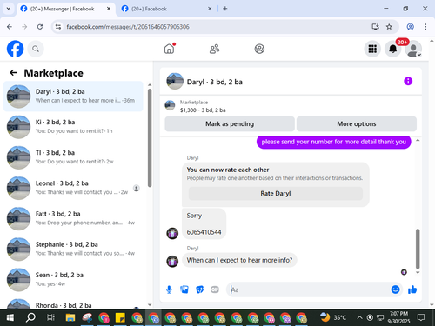Click back arrow next to Marketplace
The height and width of the screenshot is (326, 435).
[14, 73]
